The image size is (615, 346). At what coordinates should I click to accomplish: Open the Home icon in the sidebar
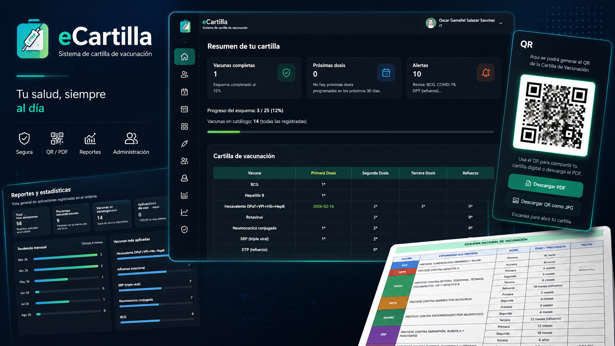[x=184, y=57]
